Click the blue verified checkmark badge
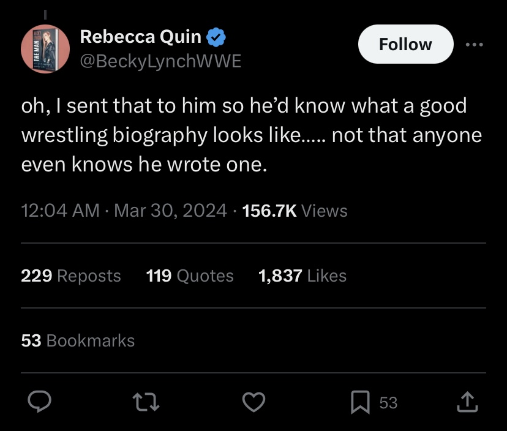507x431 pixels. pyautogui.click(x=216, y=37)
